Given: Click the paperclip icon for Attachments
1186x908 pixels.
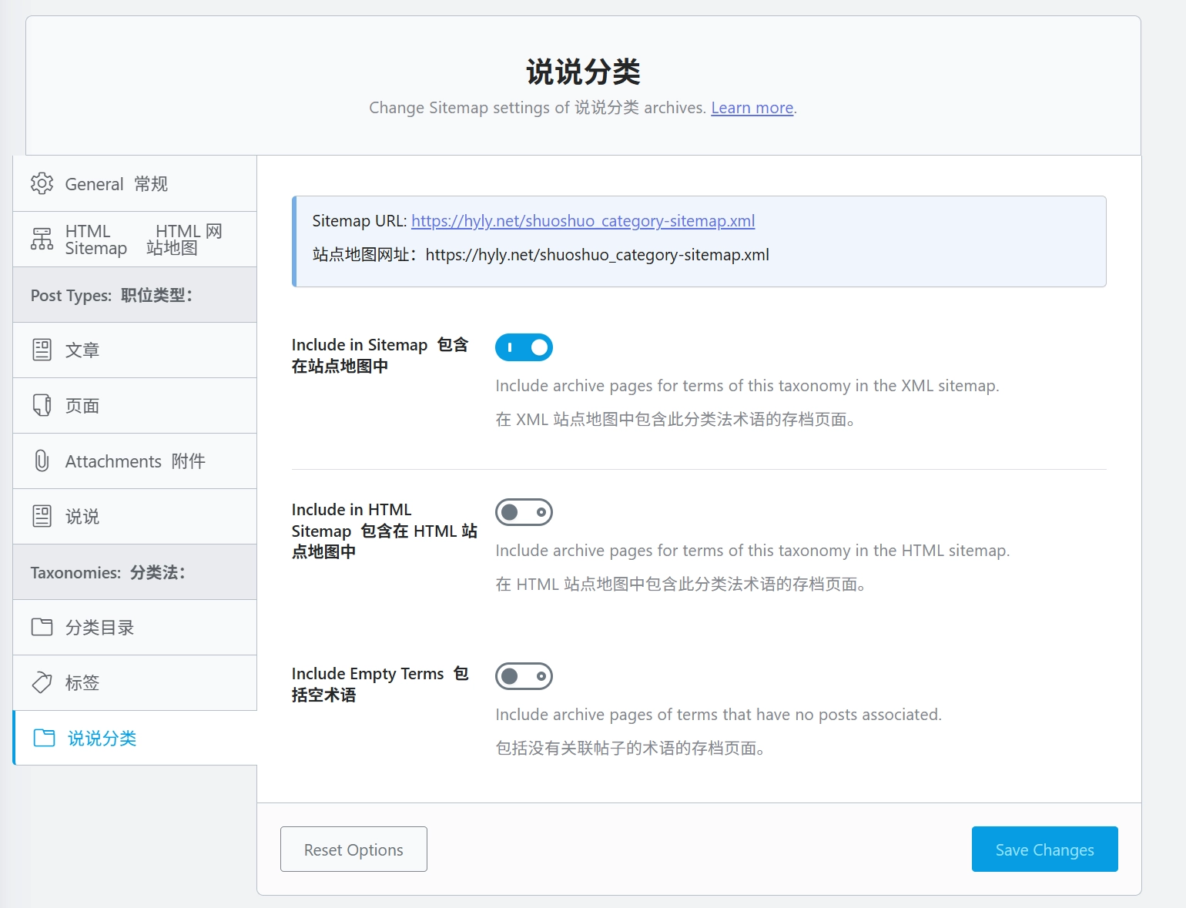Looking at the screenshot, I should (x=42, y=461).
